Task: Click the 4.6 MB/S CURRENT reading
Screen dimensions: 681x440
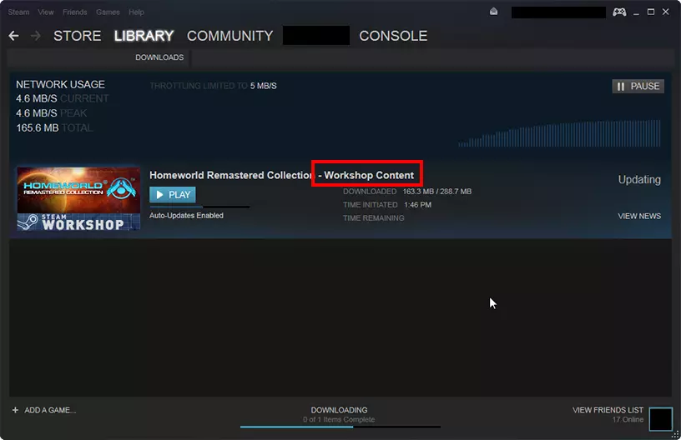Action: (62, 98)
